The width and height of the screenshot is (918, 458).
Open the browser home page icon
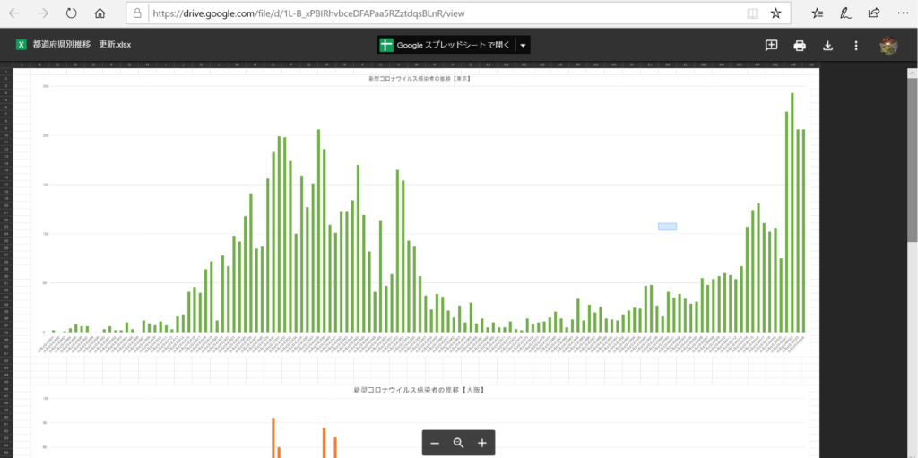pos(100,13)
